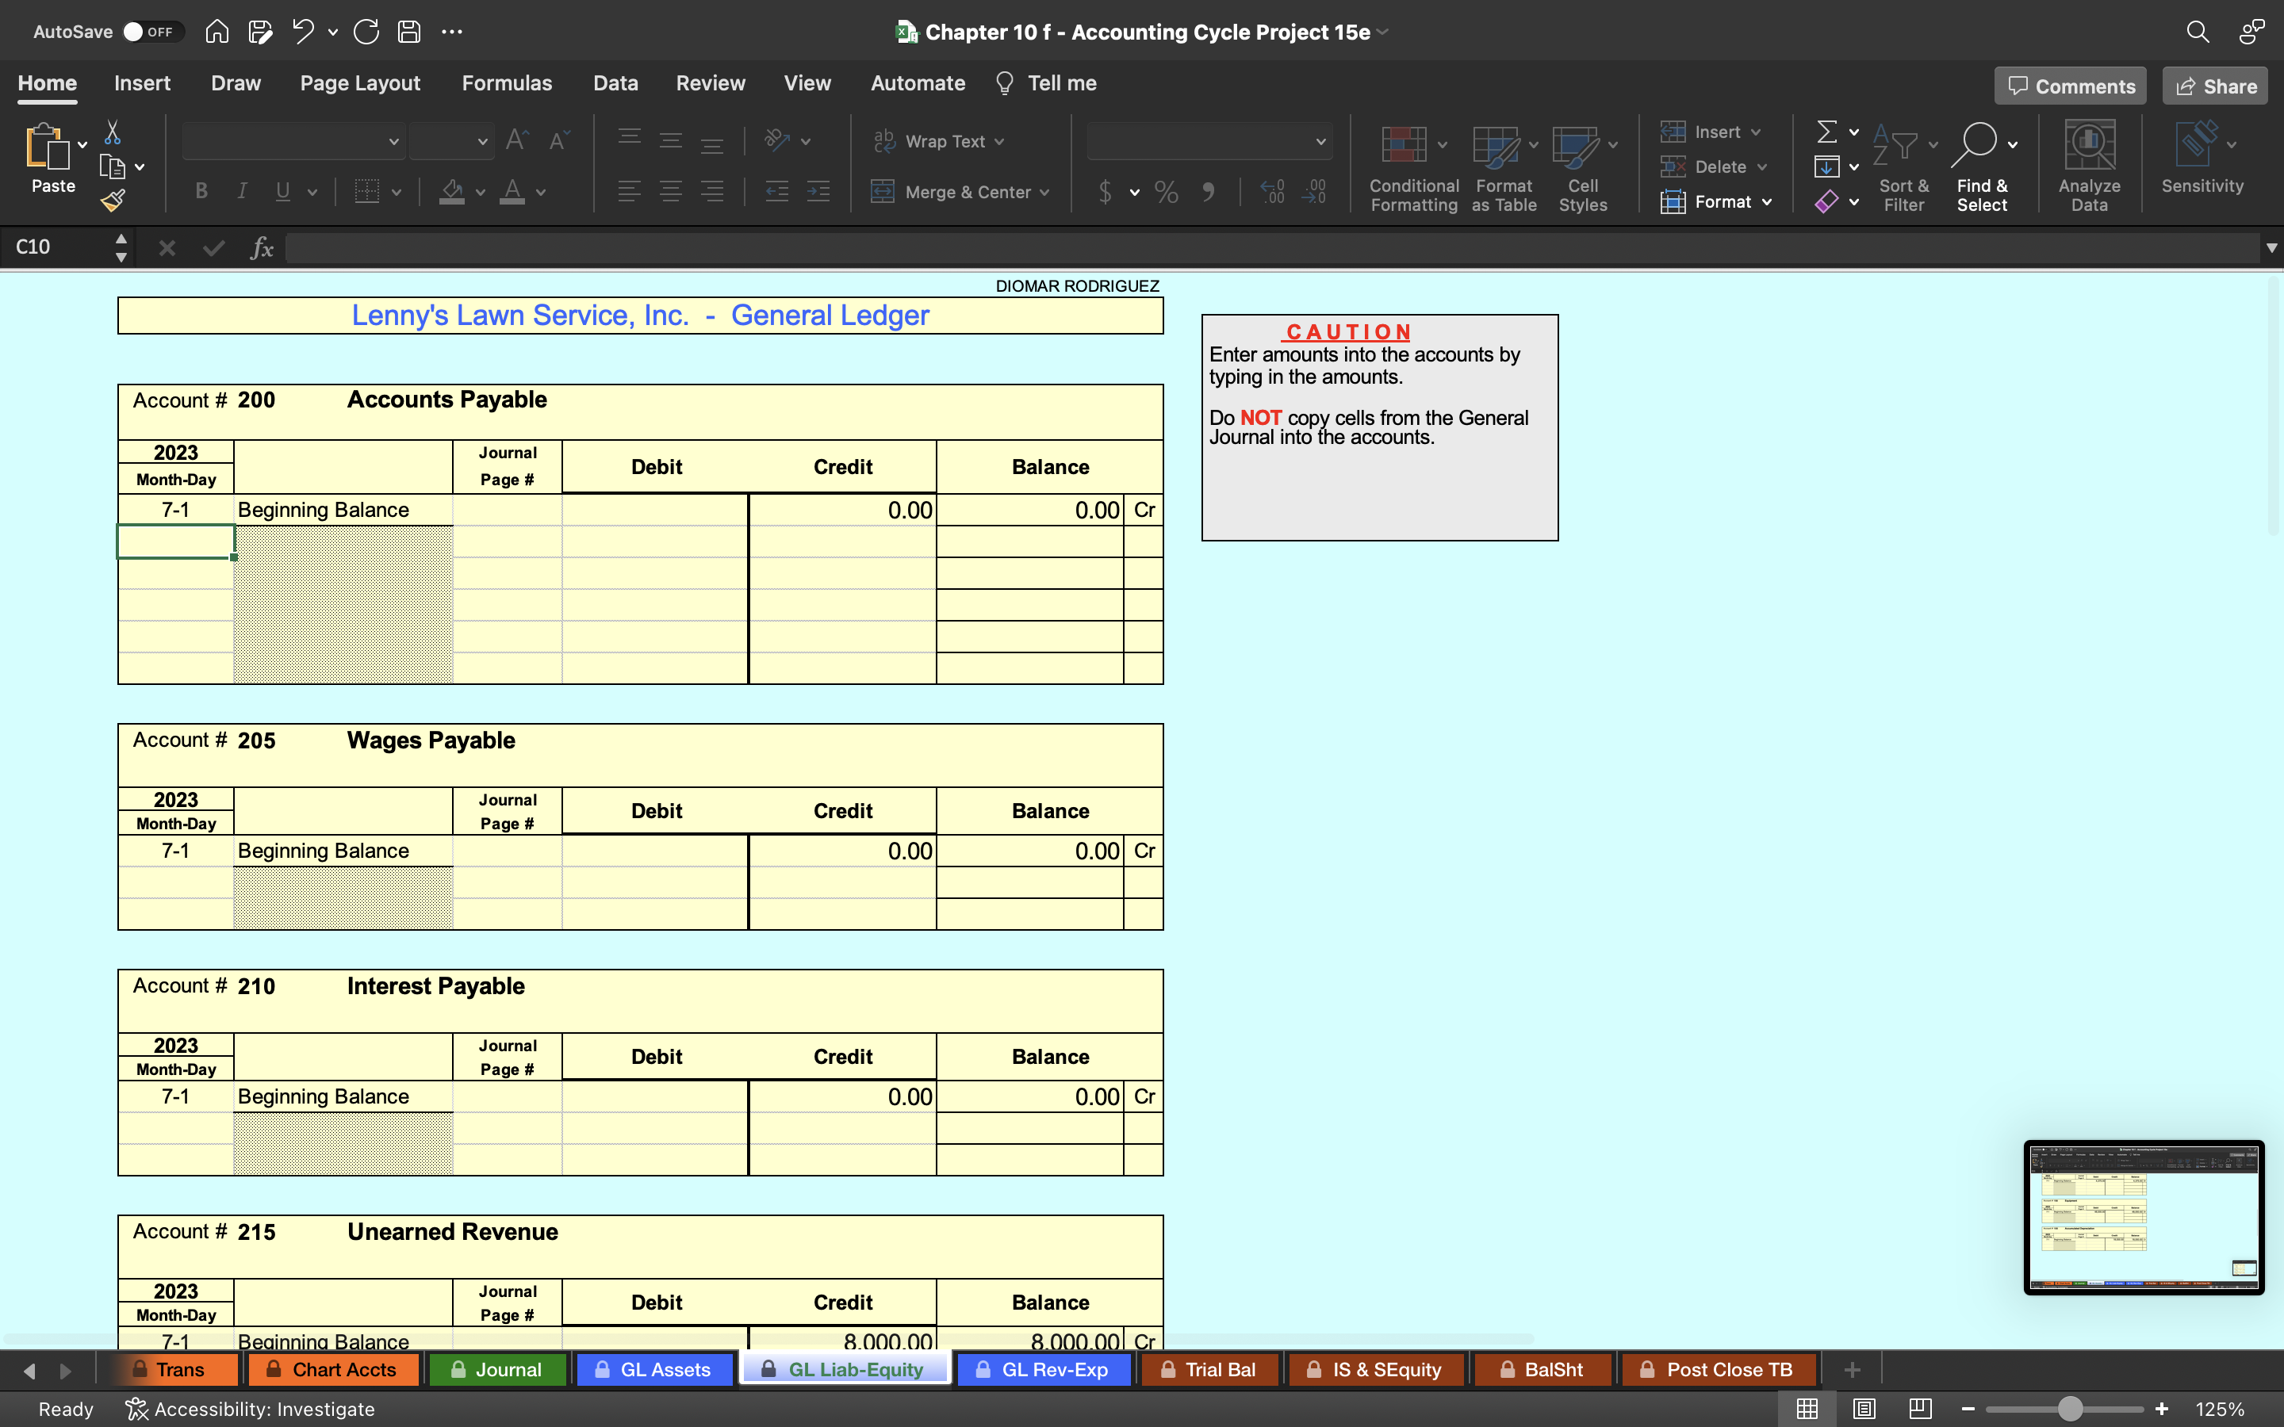Click the Clear eraser icon
2284x1427 pixels.
click(x=1827, y=201)
